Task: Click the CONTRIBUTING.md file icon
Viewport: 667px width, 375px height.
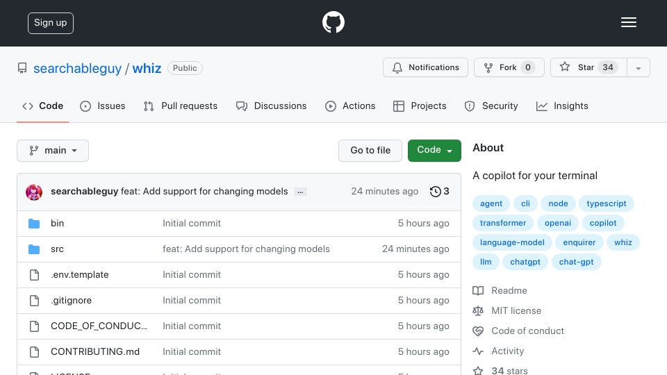Action: pyautogui.click(x=35, y=352)
